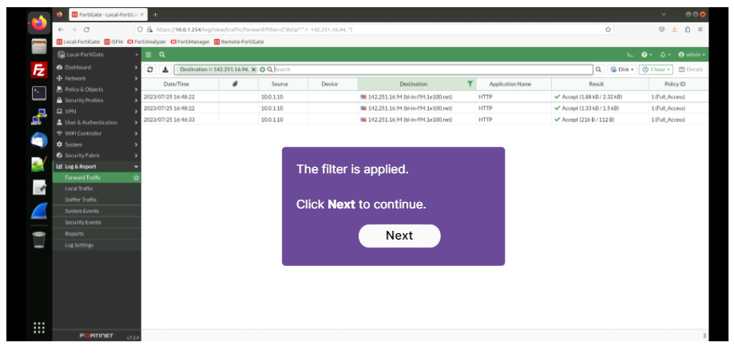Add a new filter with green plus icon
734x357 pixels.
(262, 69)
